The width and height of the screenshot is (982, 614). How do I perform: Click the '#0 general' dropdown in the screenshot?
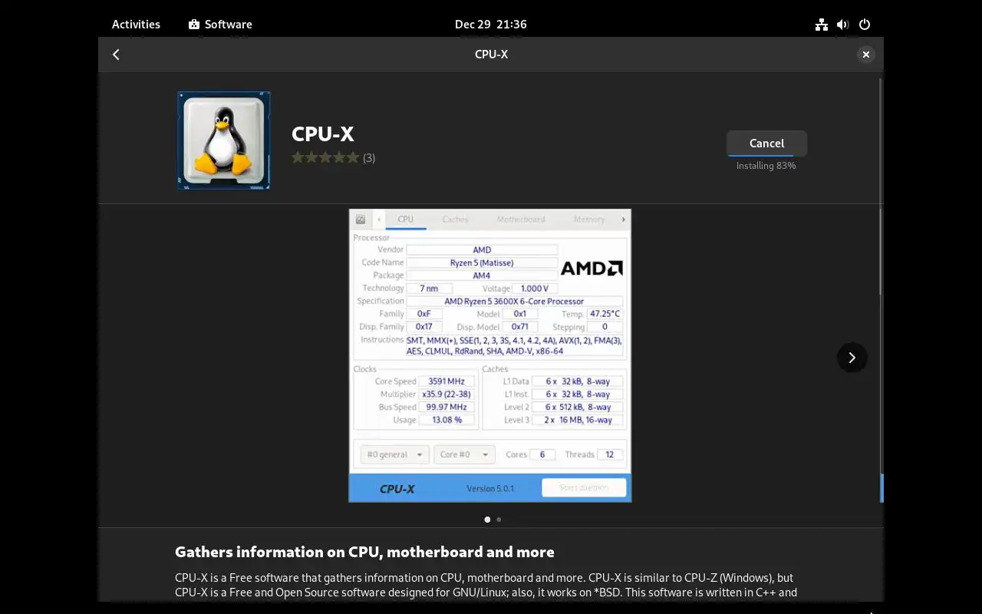[x=395, y=454]
